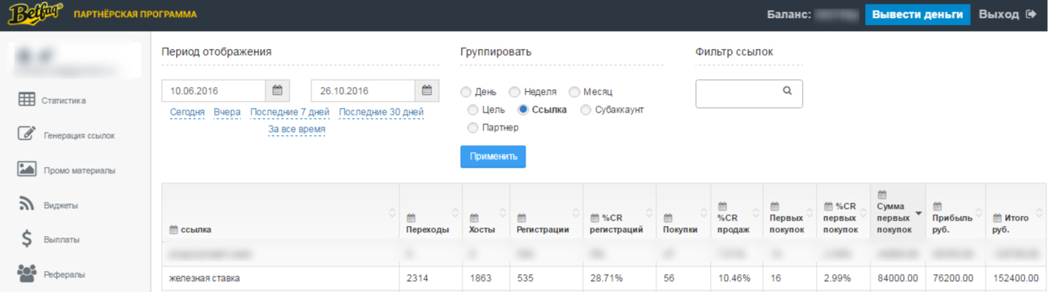Focus the Фильтр ссылок search field

point(748,93)
